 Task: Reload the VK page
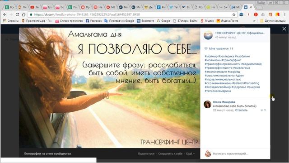coord(17,14)
